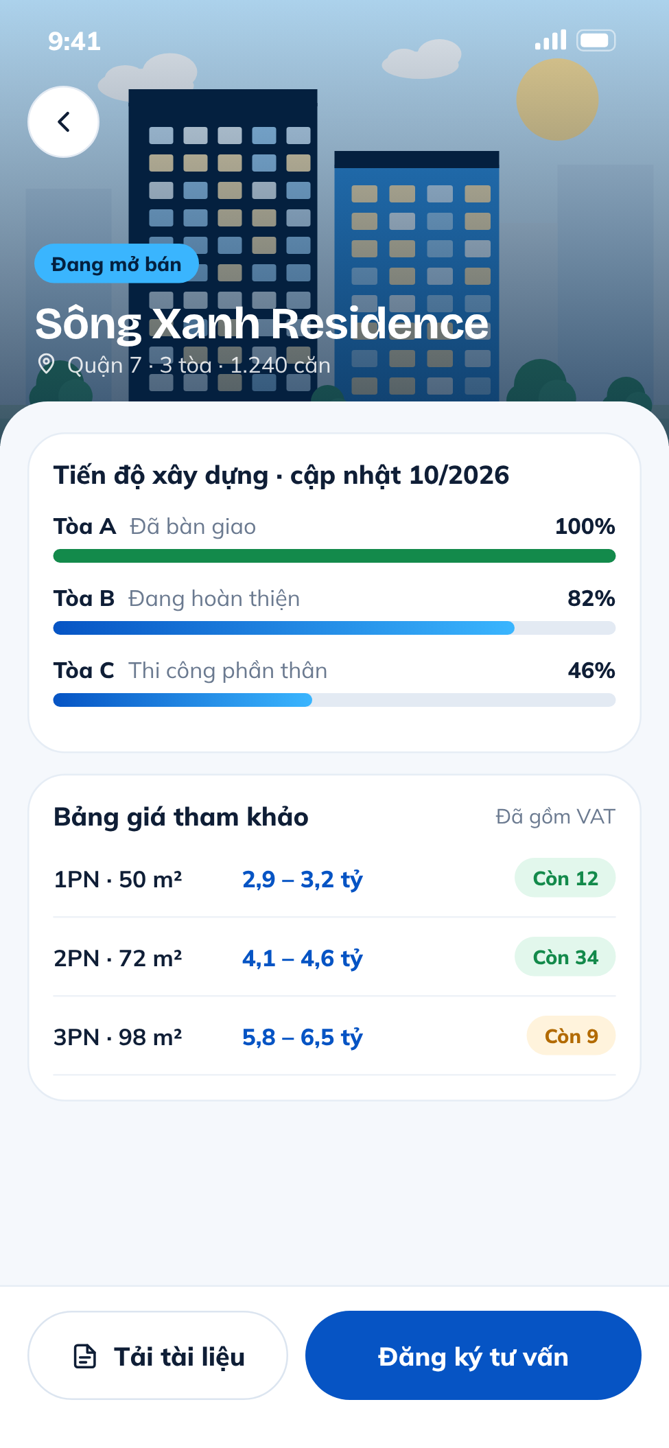The height and width of the screenshot is (1448, 669).
Task: Click the location pin icon near Quận 7
Action: tap(46, 364)
